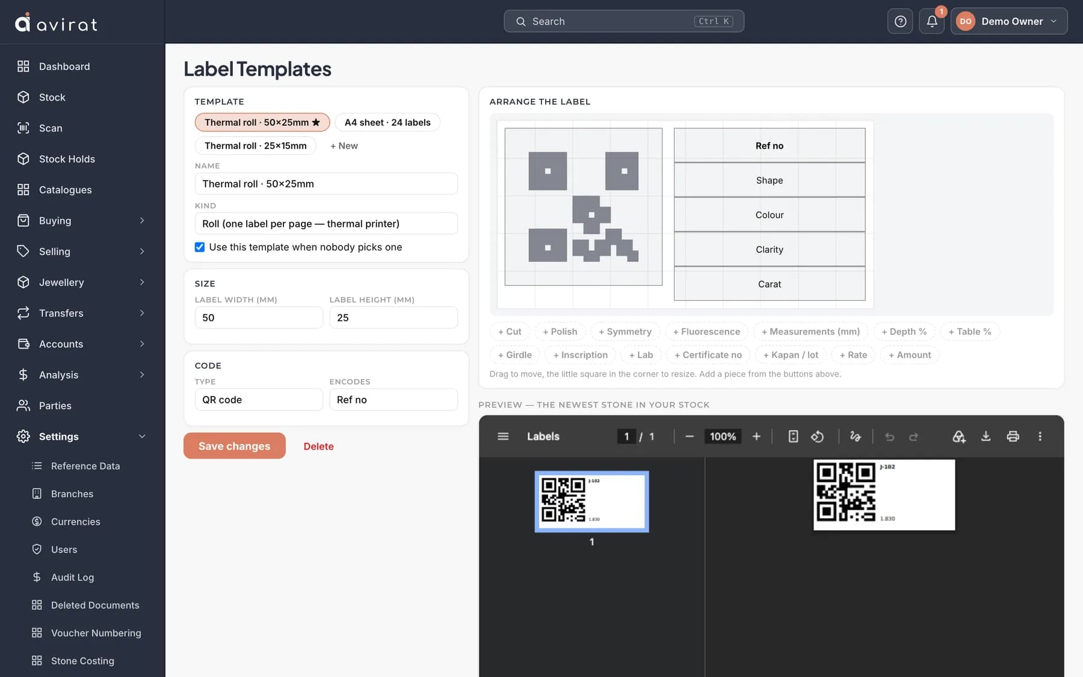Download the labels PDF
Image resolution: width=1083 pixels, height=677 pixels.
(x=986, y=436)
